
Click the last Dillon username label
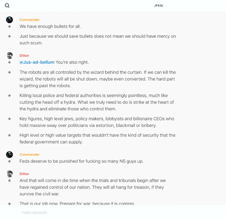(24, 174)
